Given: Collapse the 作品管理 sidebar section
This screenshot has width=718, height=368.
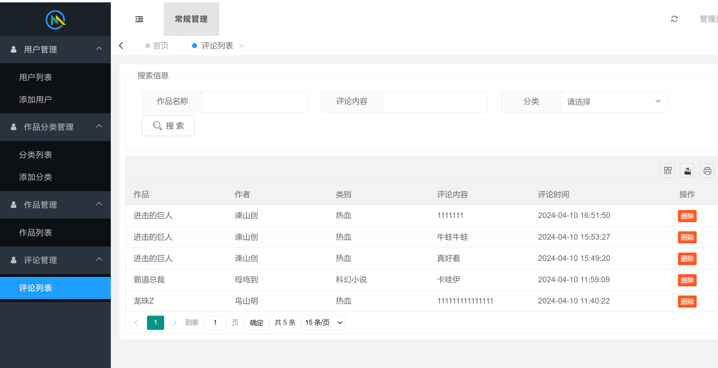Looking at the screenshot, I should click(99, 204).
